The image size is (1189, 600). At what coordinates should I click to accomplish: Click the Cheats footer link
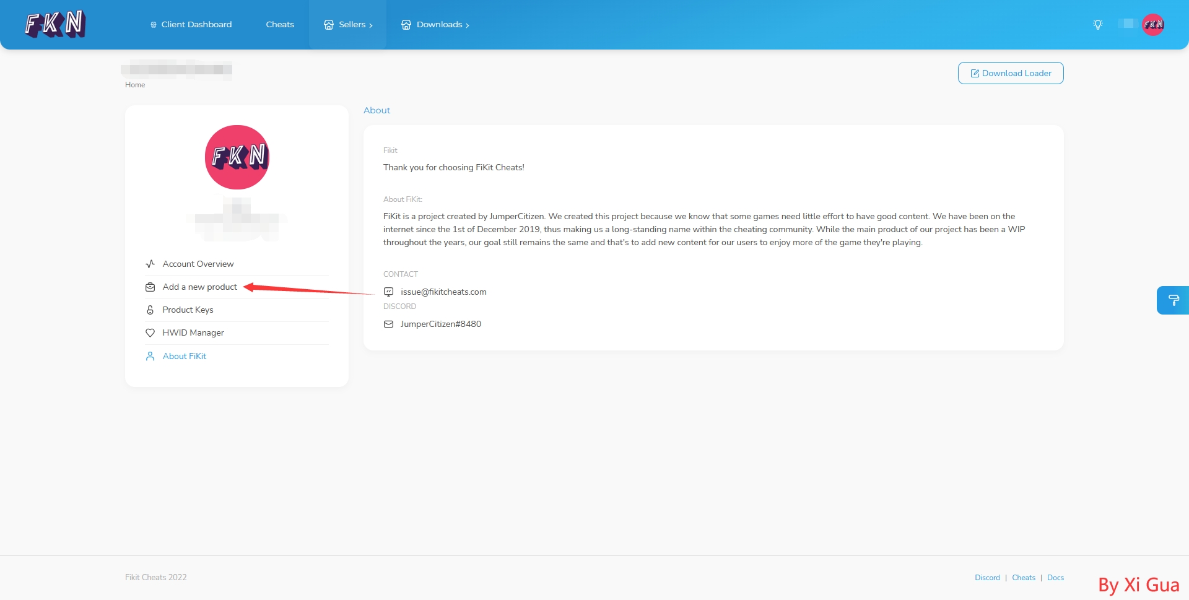pos(1023,578)
